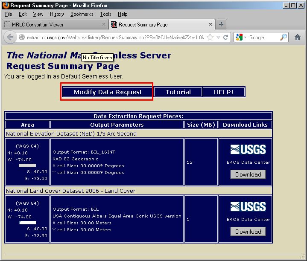Download the Land Cover 2006 dataset piece
The height and width of the screenshot is (261, 307).
point(248,232)
